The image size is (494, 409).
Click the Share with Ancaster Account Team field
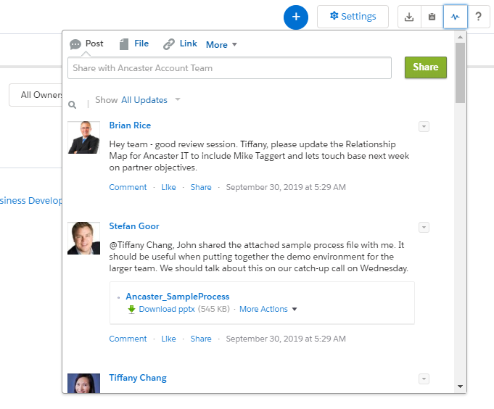coord(229,68)
